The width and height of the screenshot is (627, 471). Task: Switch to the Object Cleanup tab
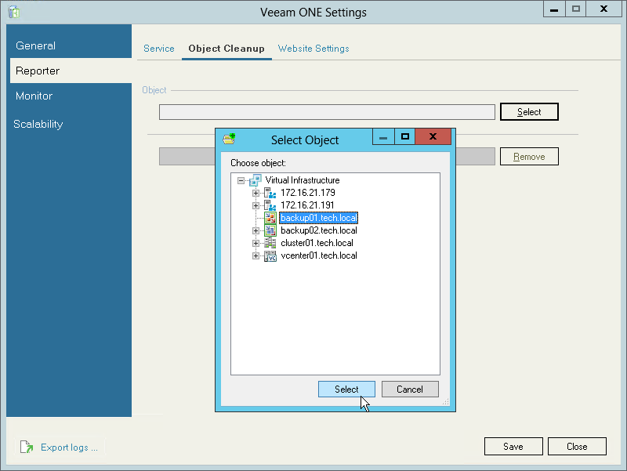tap(227, 49)
